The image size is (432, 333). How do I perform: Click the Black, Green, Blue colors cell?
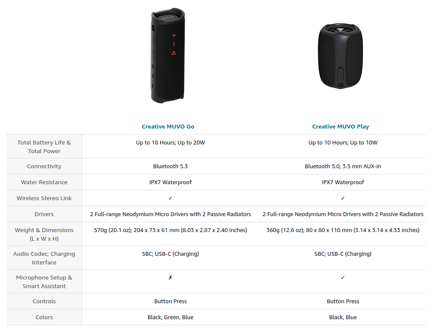170,317
